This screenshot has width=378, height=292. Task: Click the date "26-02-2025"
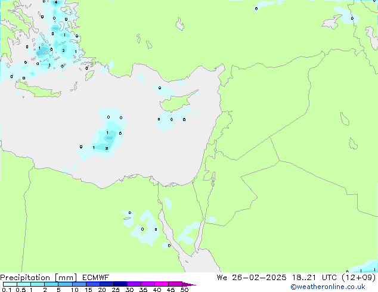(x=259, y=278)
